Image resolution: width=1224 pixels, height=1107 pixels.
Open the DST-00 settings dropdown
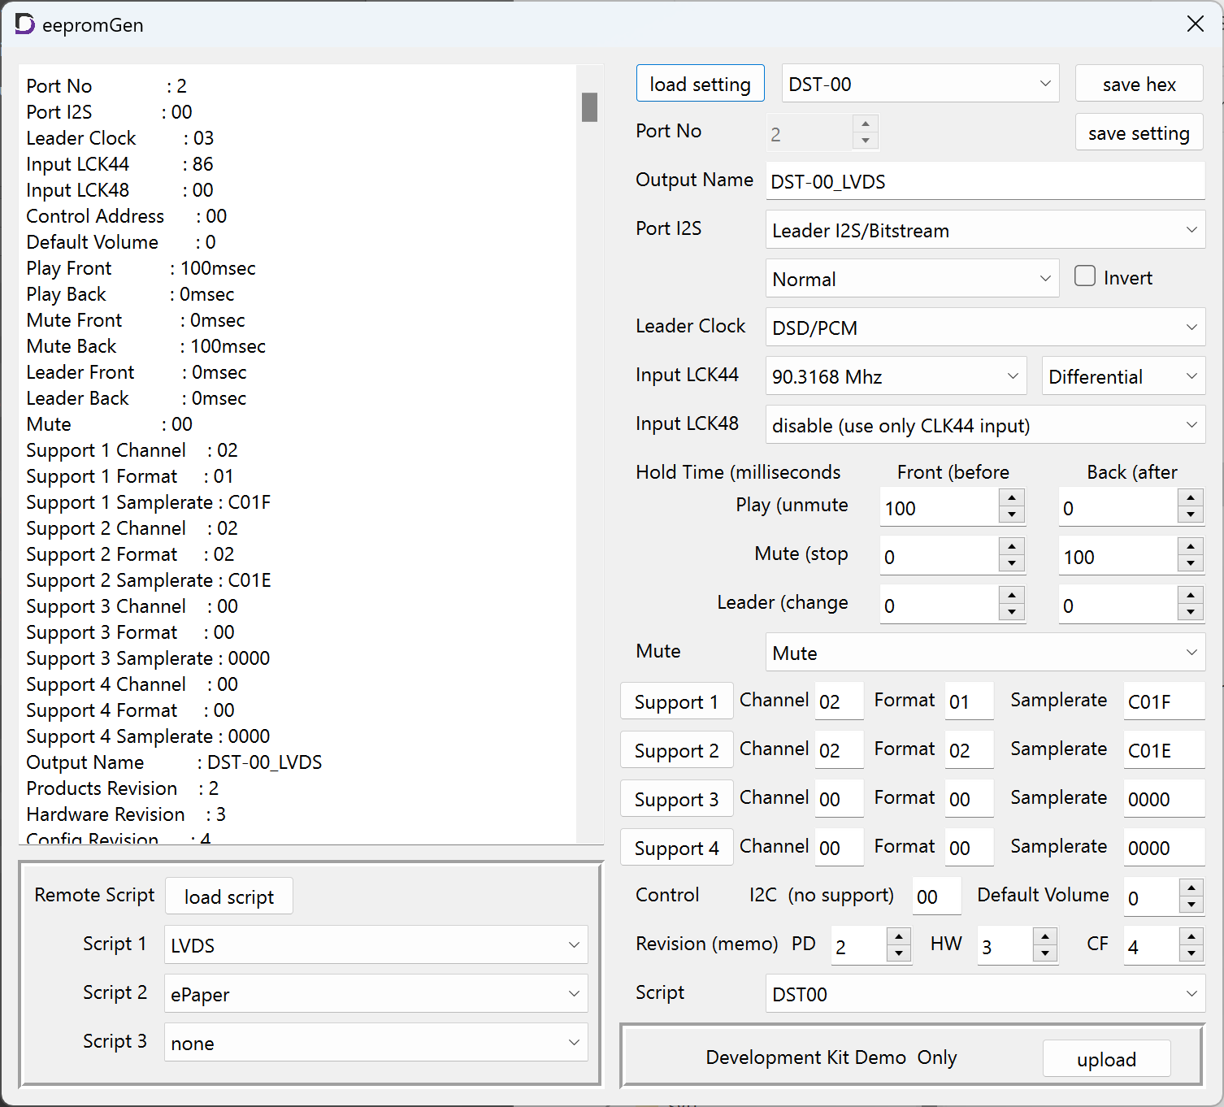[920, 84]
